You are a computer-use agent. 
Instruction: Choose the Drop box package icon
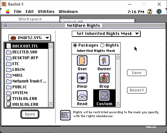(x=104, y=78)
